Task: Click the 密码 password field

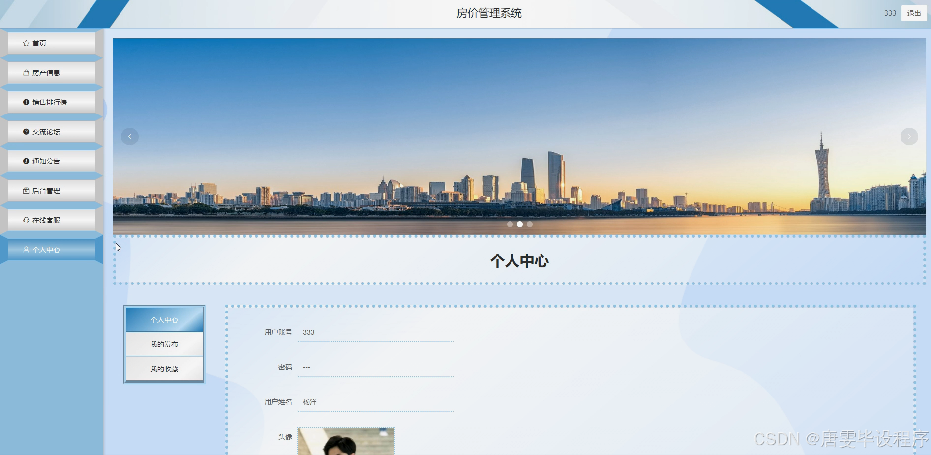Action: [x=376, y=368]
